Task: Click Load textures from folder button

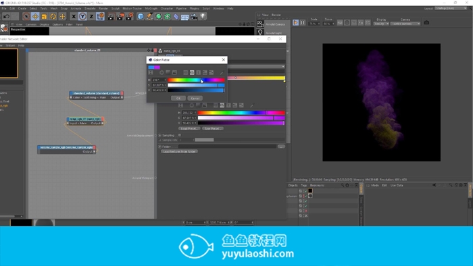Action: tap(180, 151)
